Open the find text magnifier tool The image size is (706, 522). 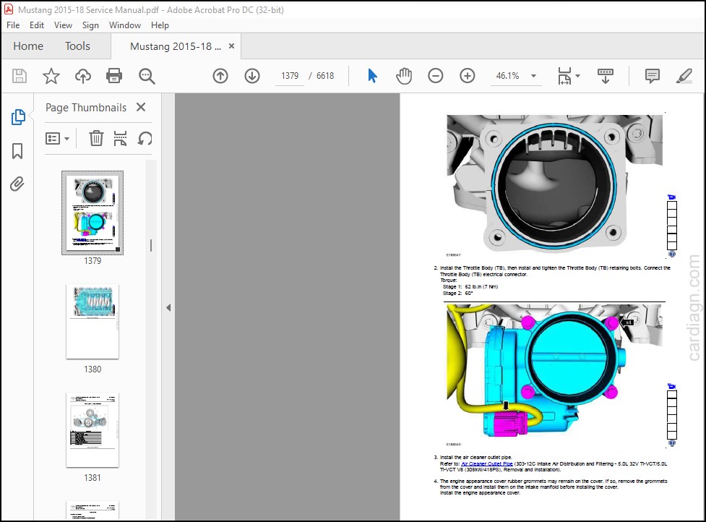click(147, 76)
